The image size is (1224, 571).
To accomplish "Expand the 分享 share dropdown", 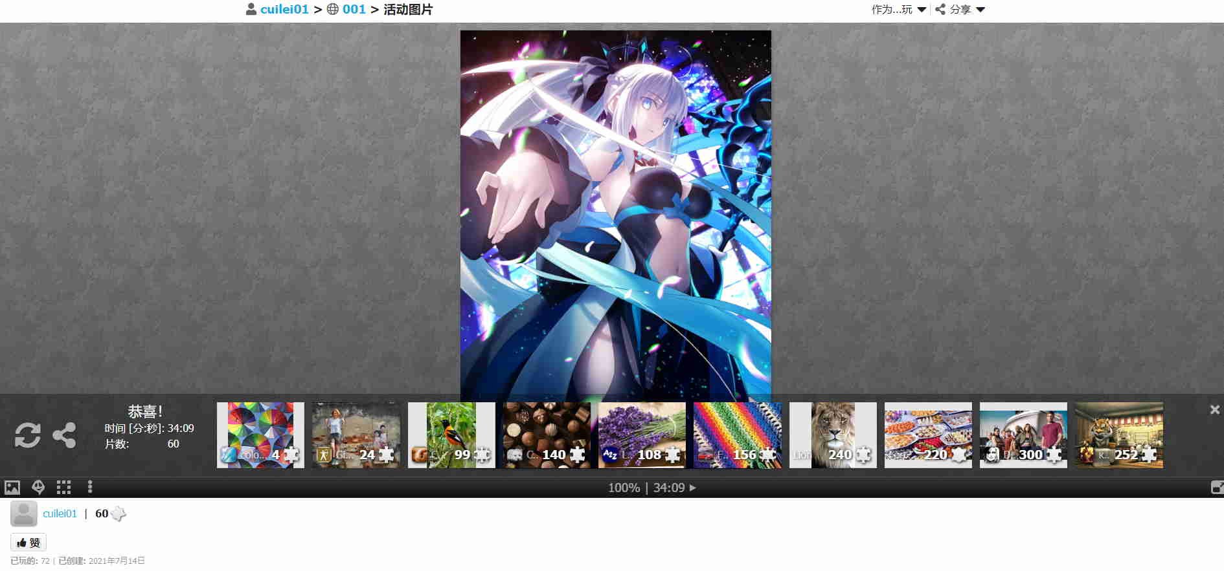I will [x=960, y=9].
